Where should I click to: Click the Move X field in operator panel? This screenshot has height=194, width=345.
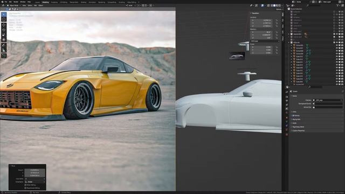pyautogui.click(x=34, y=170)
